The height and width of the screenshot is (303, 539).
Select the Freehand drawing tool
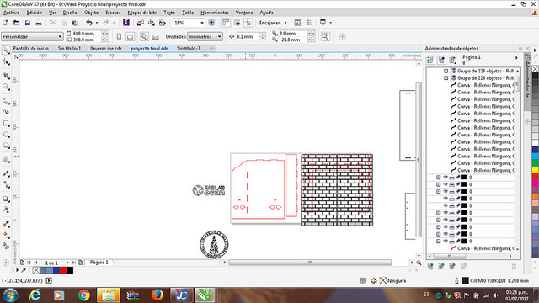[6, 101]
